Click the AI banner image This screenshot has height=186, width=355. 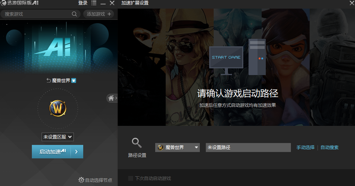point(58,47)
